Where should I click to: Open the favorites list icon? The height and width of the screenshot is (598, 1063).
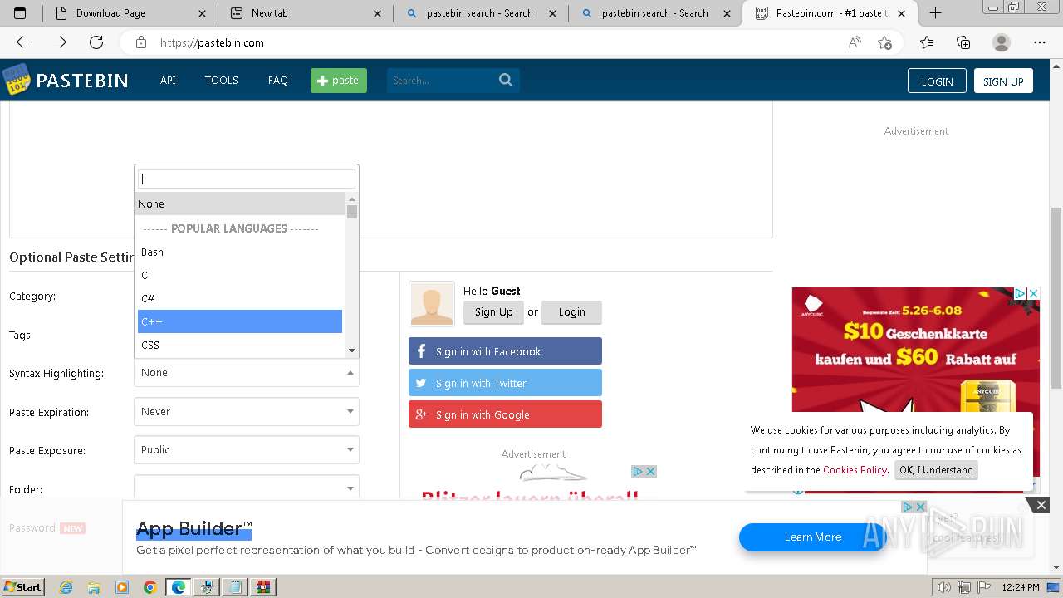[927, 42]
